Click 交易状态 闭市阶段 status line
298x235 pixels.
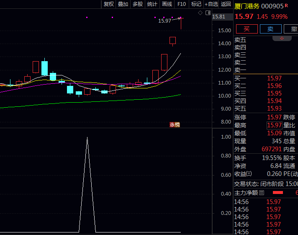[266, 184]
